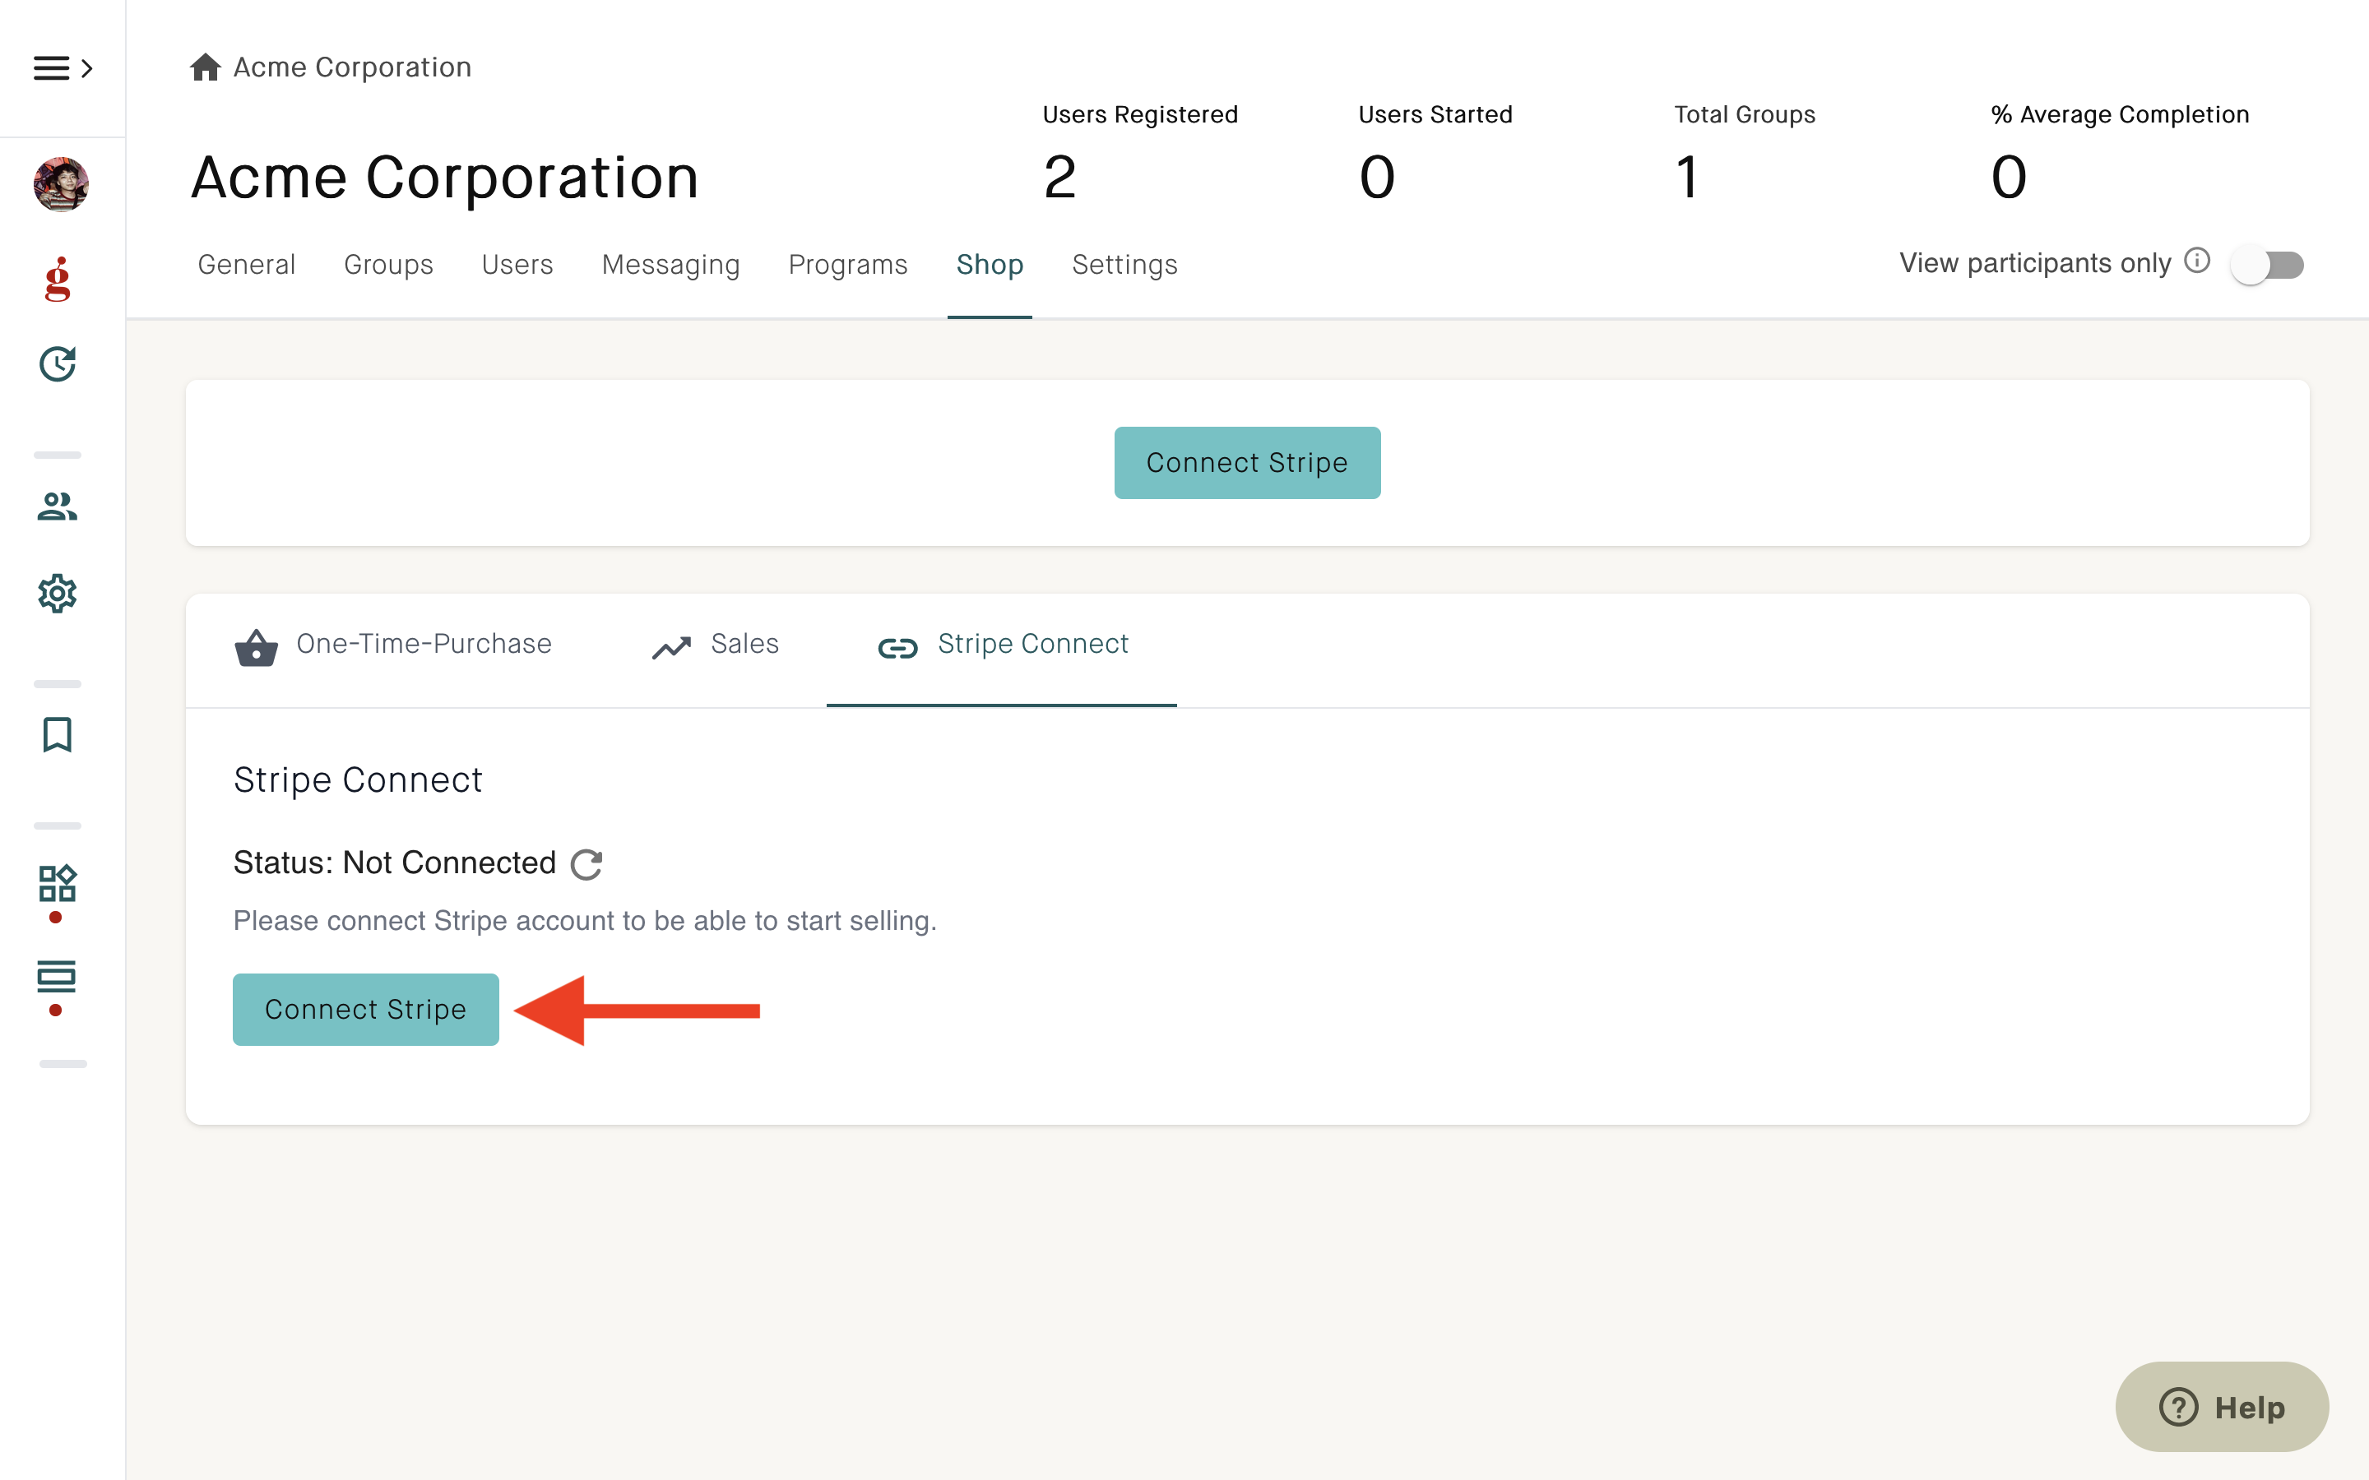Image resolution: width=2369 pixels, height=1480 pixels.
Task: Click the Acme Corporation breadcrumb link
Action: [x=352, y=67]
